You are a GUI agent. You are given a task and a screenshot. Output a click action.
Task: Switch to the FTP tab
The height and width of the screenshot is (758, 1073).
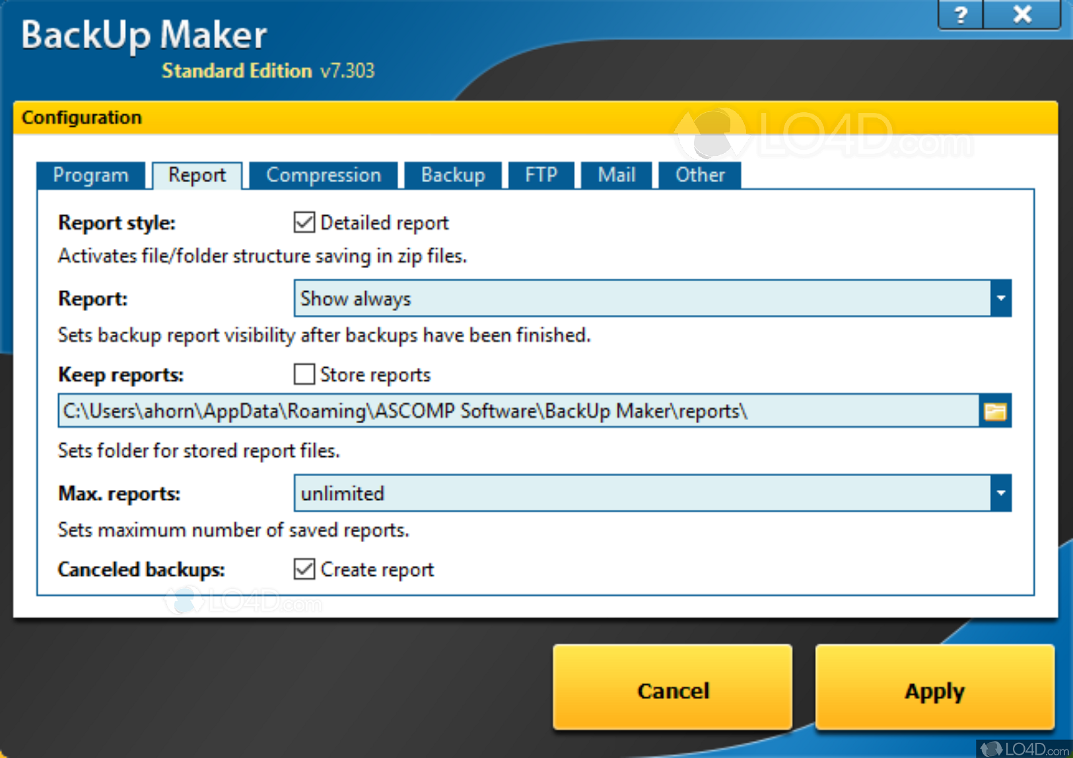(x=541, y=175)
